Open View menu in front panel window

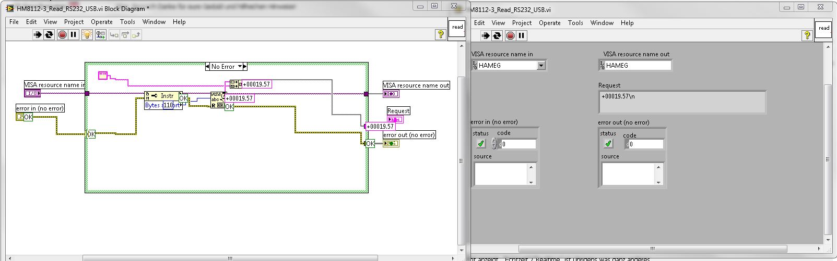498,23
